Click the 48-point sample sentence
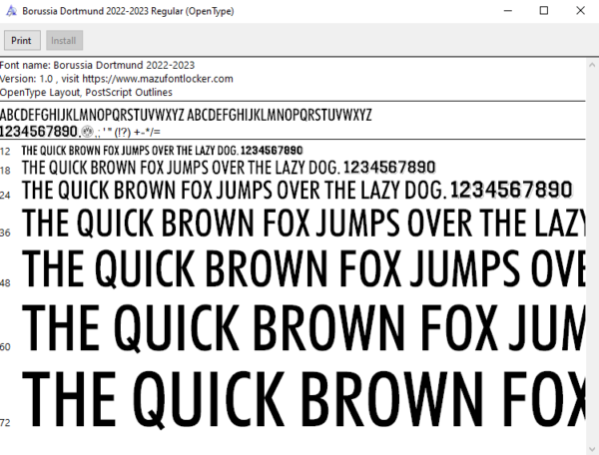 303,268
